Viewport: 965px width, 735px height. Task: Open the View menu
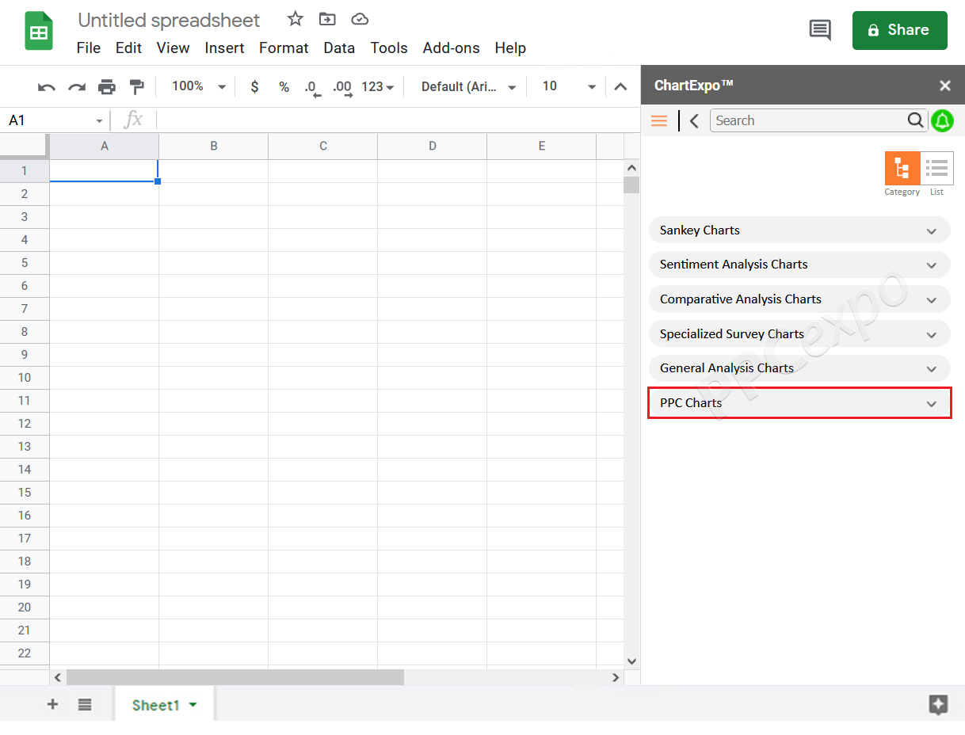coord(173,48)
